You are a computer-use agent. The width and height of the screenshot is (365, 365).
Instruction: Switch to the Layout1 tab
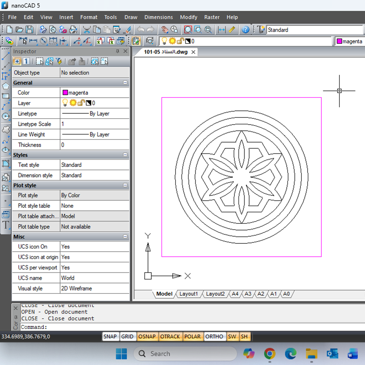[188, 294]
